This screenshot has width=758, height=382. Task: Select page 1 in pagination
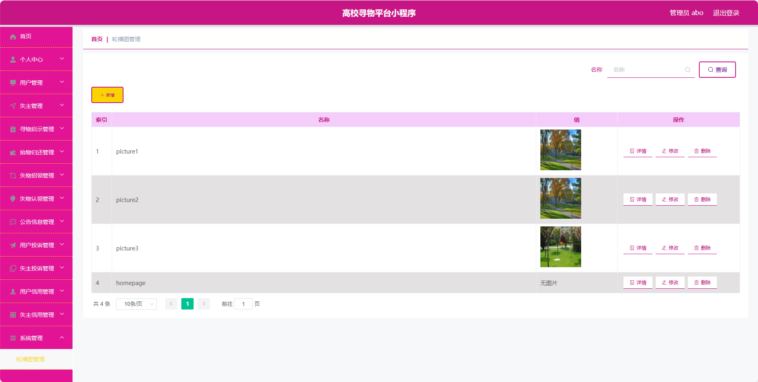(187, 304)
